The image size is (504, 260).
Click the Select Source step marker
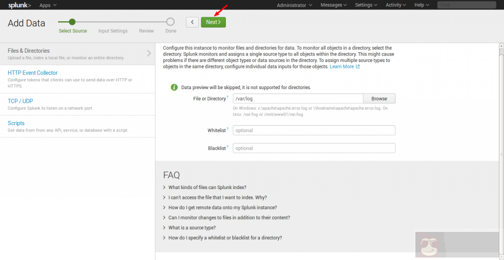pos(72,22)
